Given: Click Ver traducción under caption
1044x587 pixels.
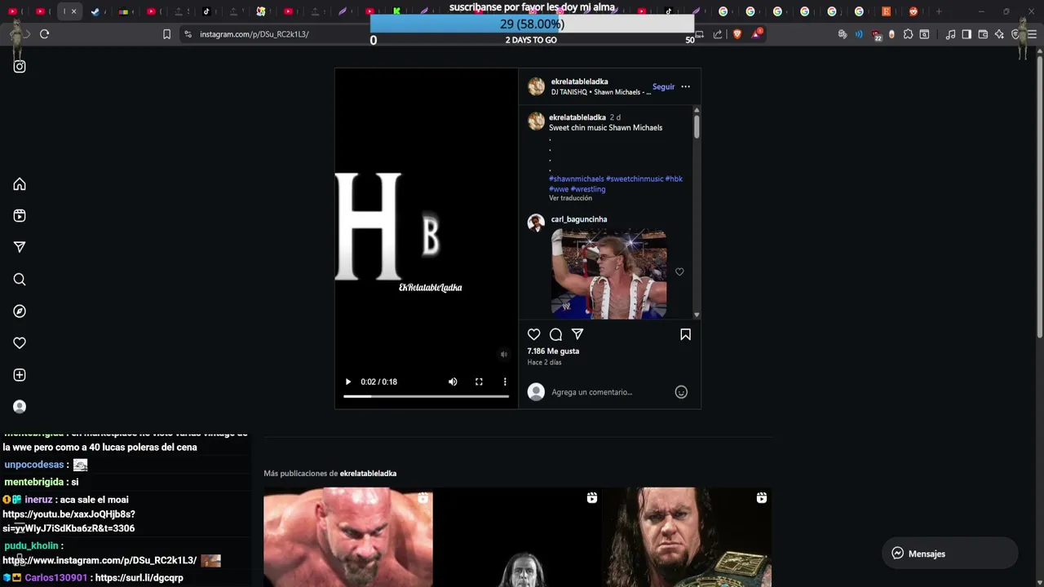Looking at the screenshot, I should 570,198.
